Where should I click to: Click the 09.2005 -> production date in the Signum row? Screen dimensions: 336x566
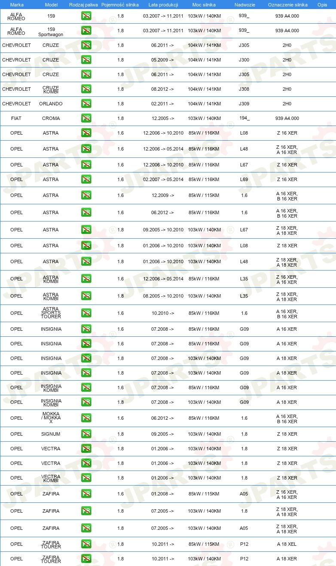162,434
